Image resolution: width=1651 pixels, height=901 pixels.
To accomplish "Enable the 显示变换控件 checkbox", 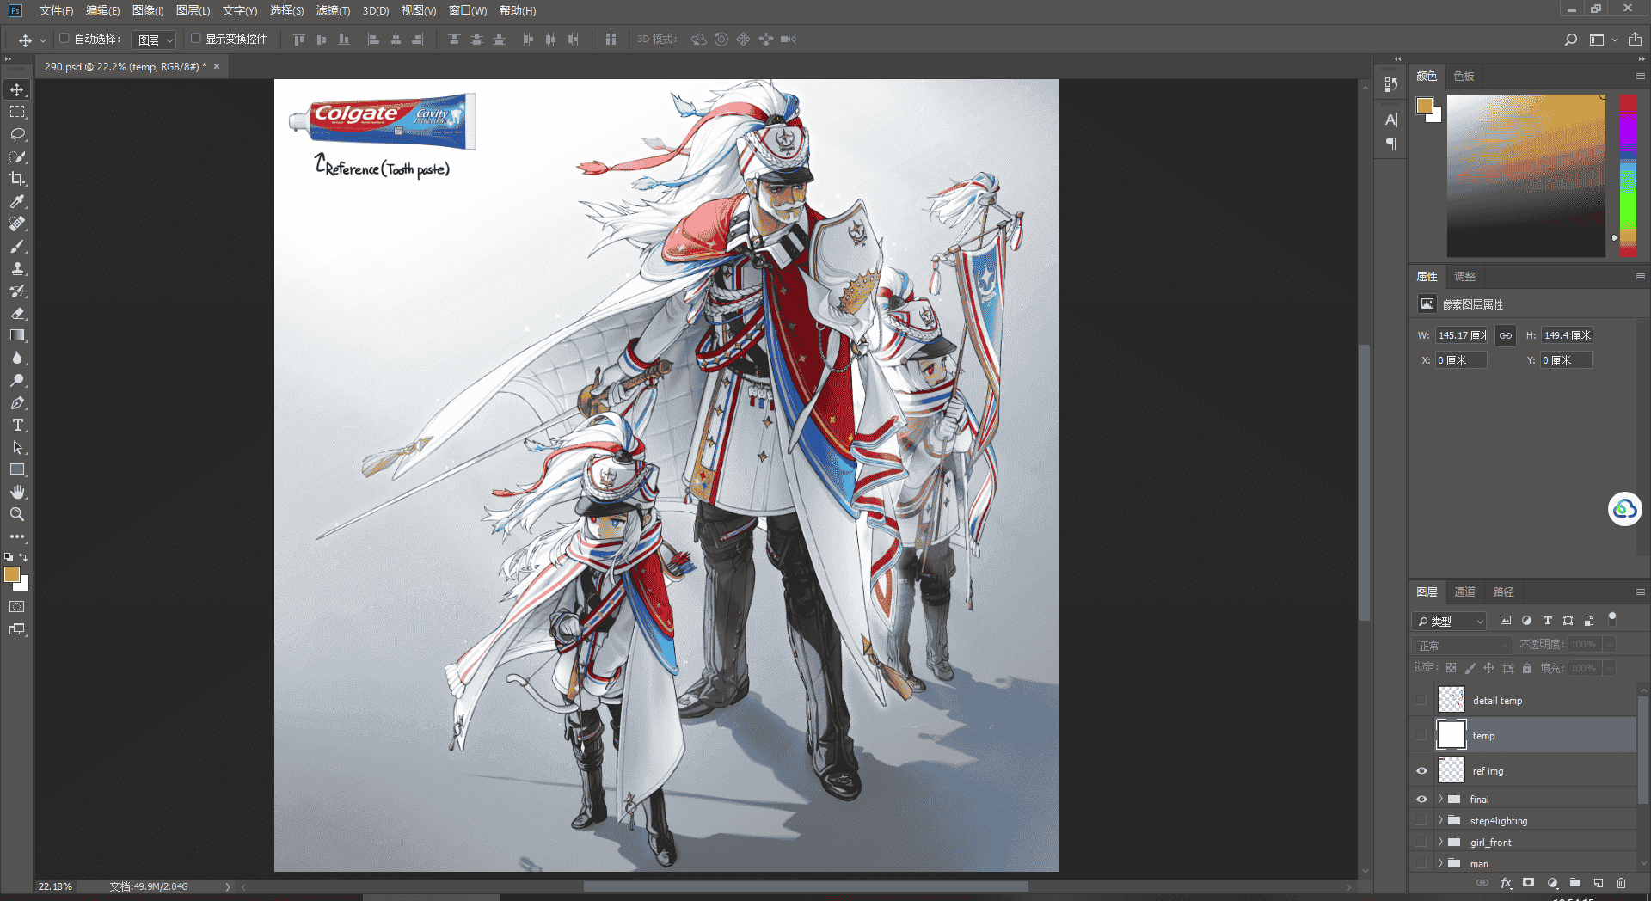I will click(195, 39).
